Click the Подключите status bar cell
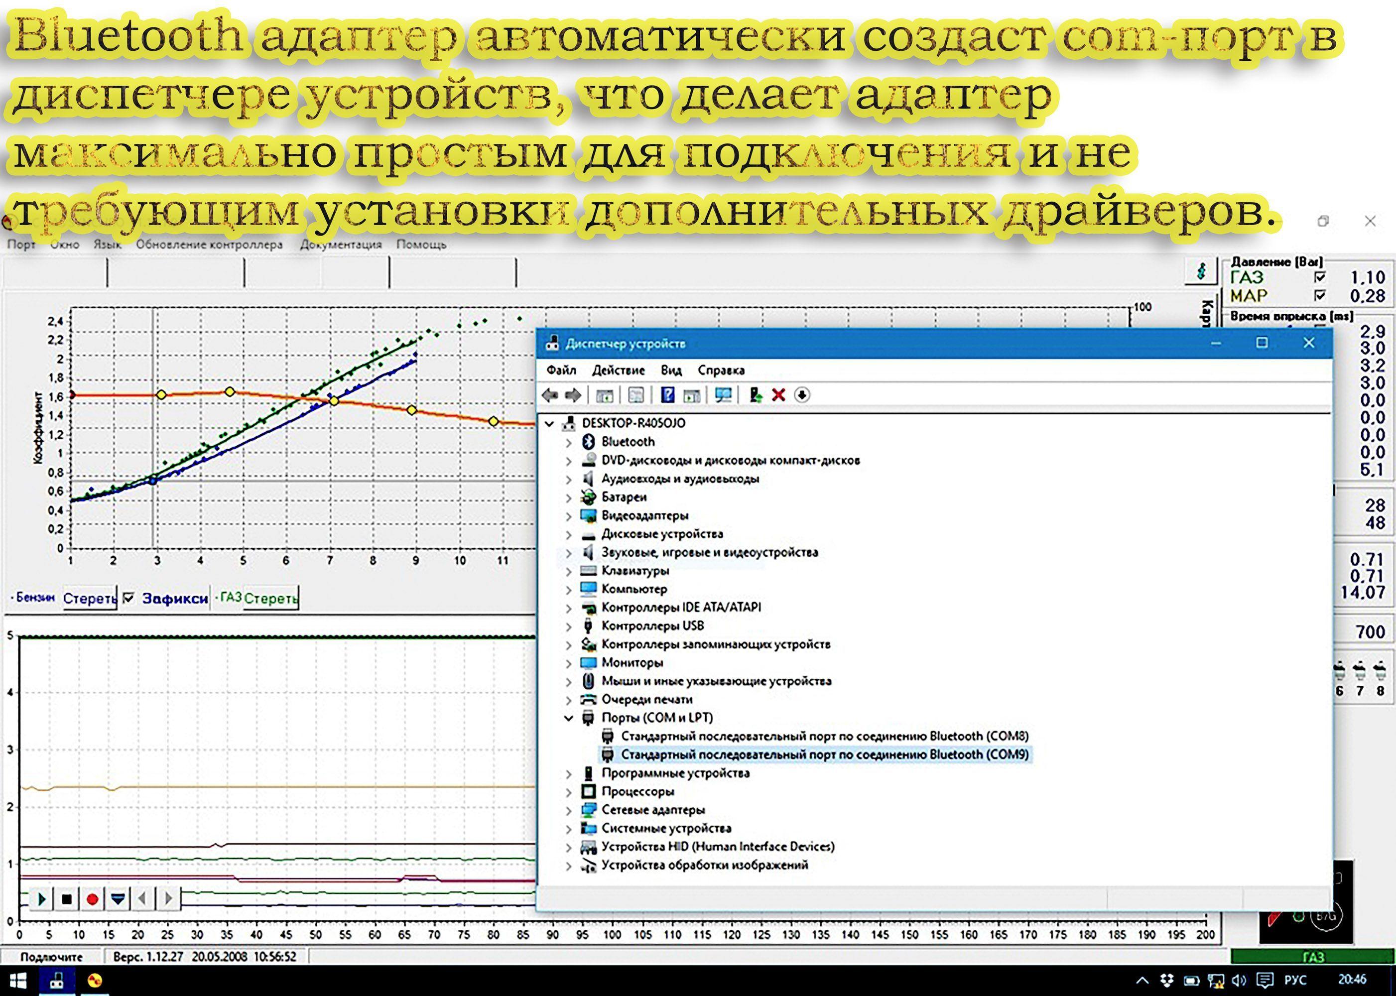The width and height of the screenshot is (1396, 996). pyautogui.click(x=51, y=957)
